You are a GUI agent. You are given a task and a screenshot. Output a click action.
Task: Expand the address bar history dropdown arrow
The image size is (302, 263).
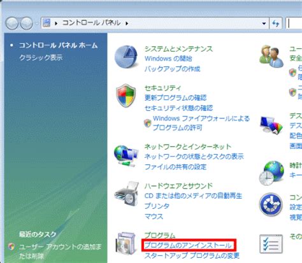pyautogui.click(x=264, y=23)
